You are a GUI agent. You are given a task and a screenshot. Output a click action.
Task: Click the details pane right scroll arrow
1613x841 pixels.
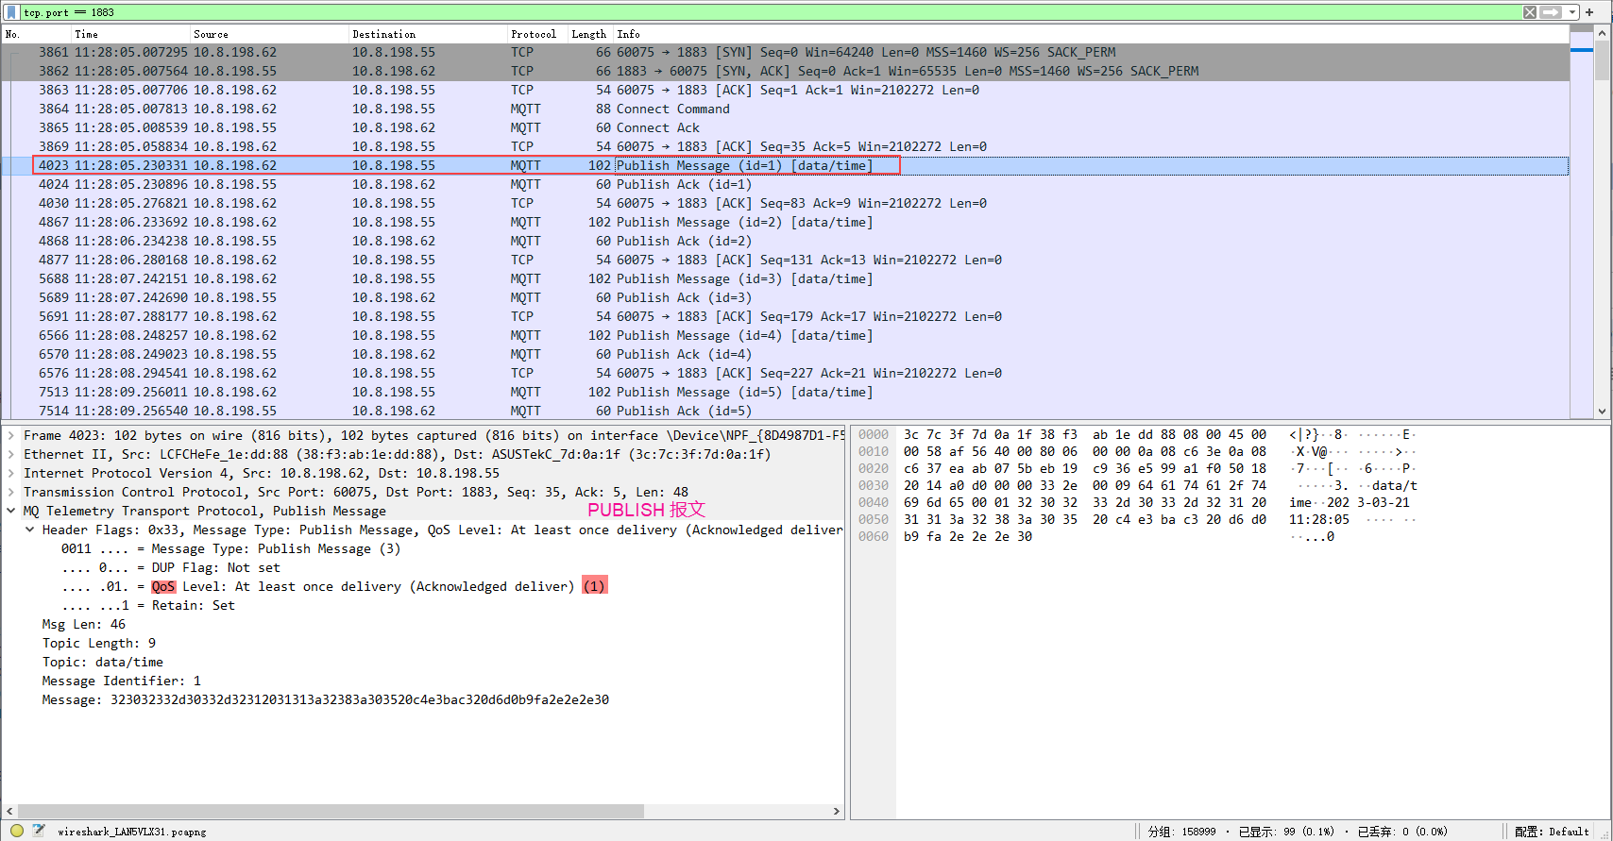click(836, 811)
